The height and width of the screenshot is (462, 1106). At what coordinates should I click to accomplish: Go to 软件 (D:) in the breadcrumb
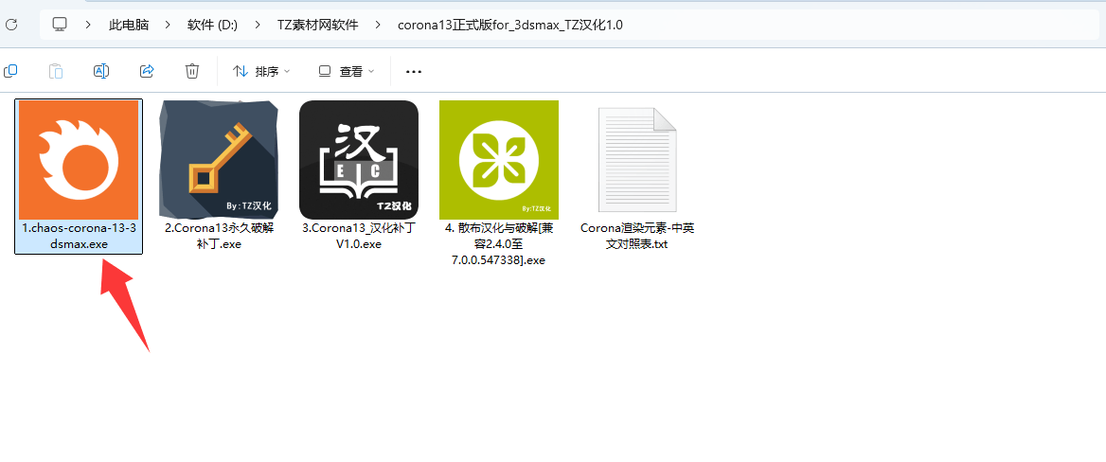tap(212, 25)
